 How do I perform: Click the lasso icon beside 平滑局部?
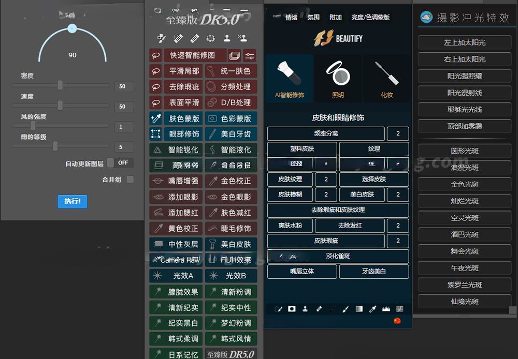155,71
